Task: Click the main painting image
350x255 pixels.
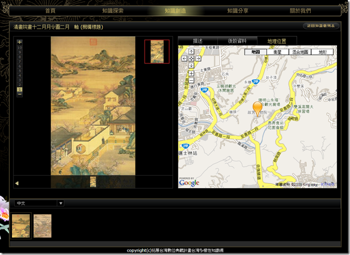Action: point(93,106)
